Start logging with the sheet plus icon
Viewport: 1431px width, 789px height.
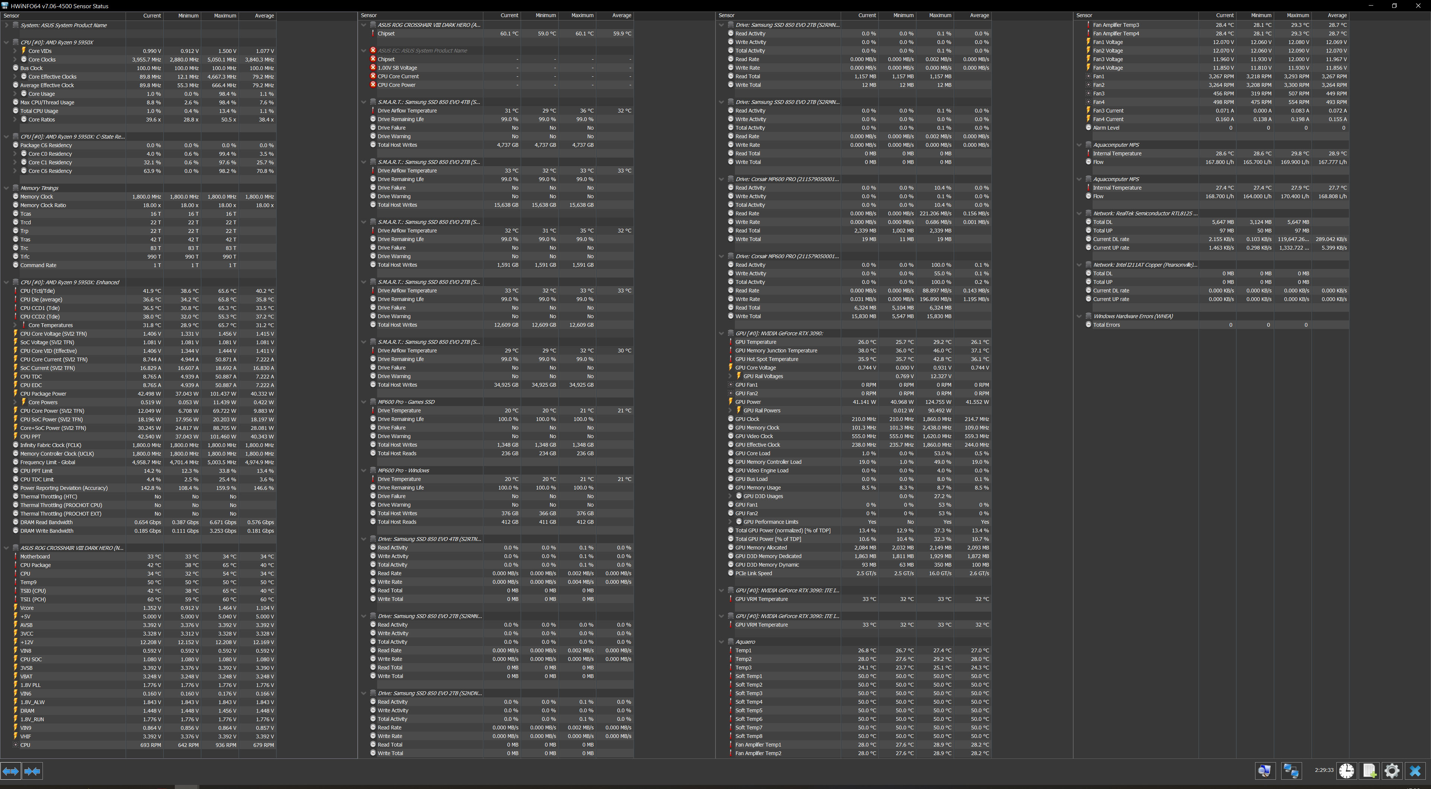pos(1370,771)
